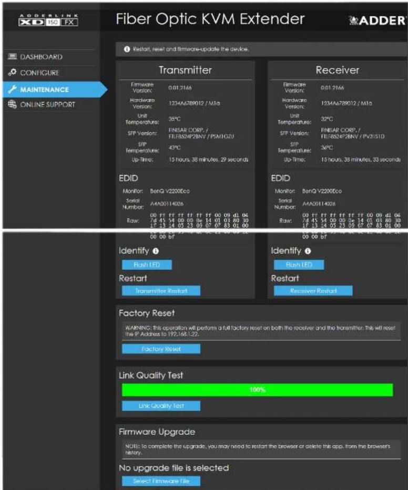Click Select Firmware File button
The width and height of the screenshot is (408, 490).
(161, 481)
